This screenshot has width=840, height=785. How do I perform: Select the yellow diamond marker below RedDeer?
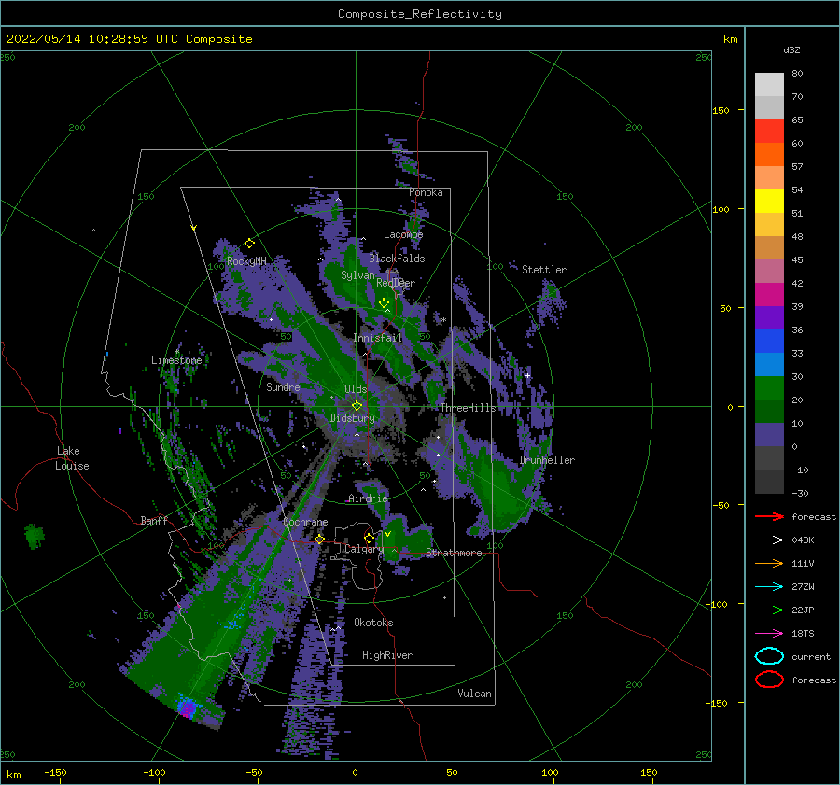point(385,303)
